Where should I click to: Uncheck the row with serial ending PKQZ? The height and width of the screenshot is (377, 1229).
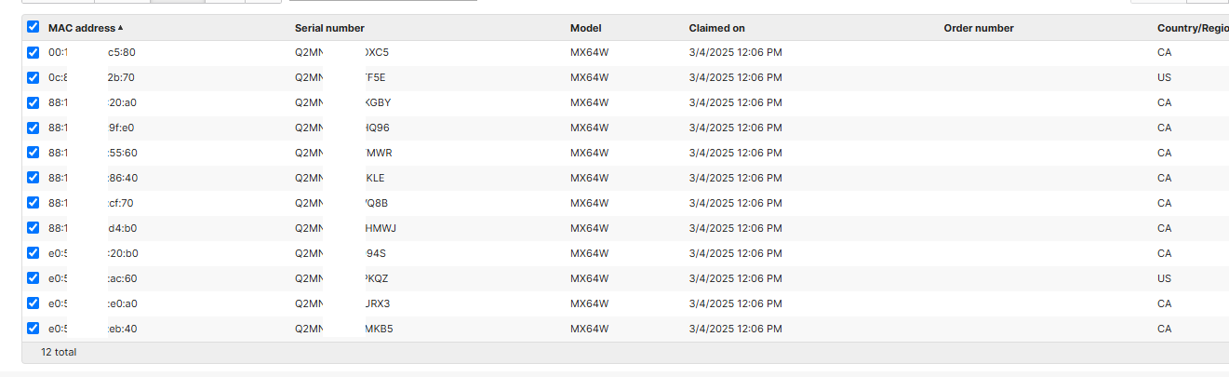(33, 278)
